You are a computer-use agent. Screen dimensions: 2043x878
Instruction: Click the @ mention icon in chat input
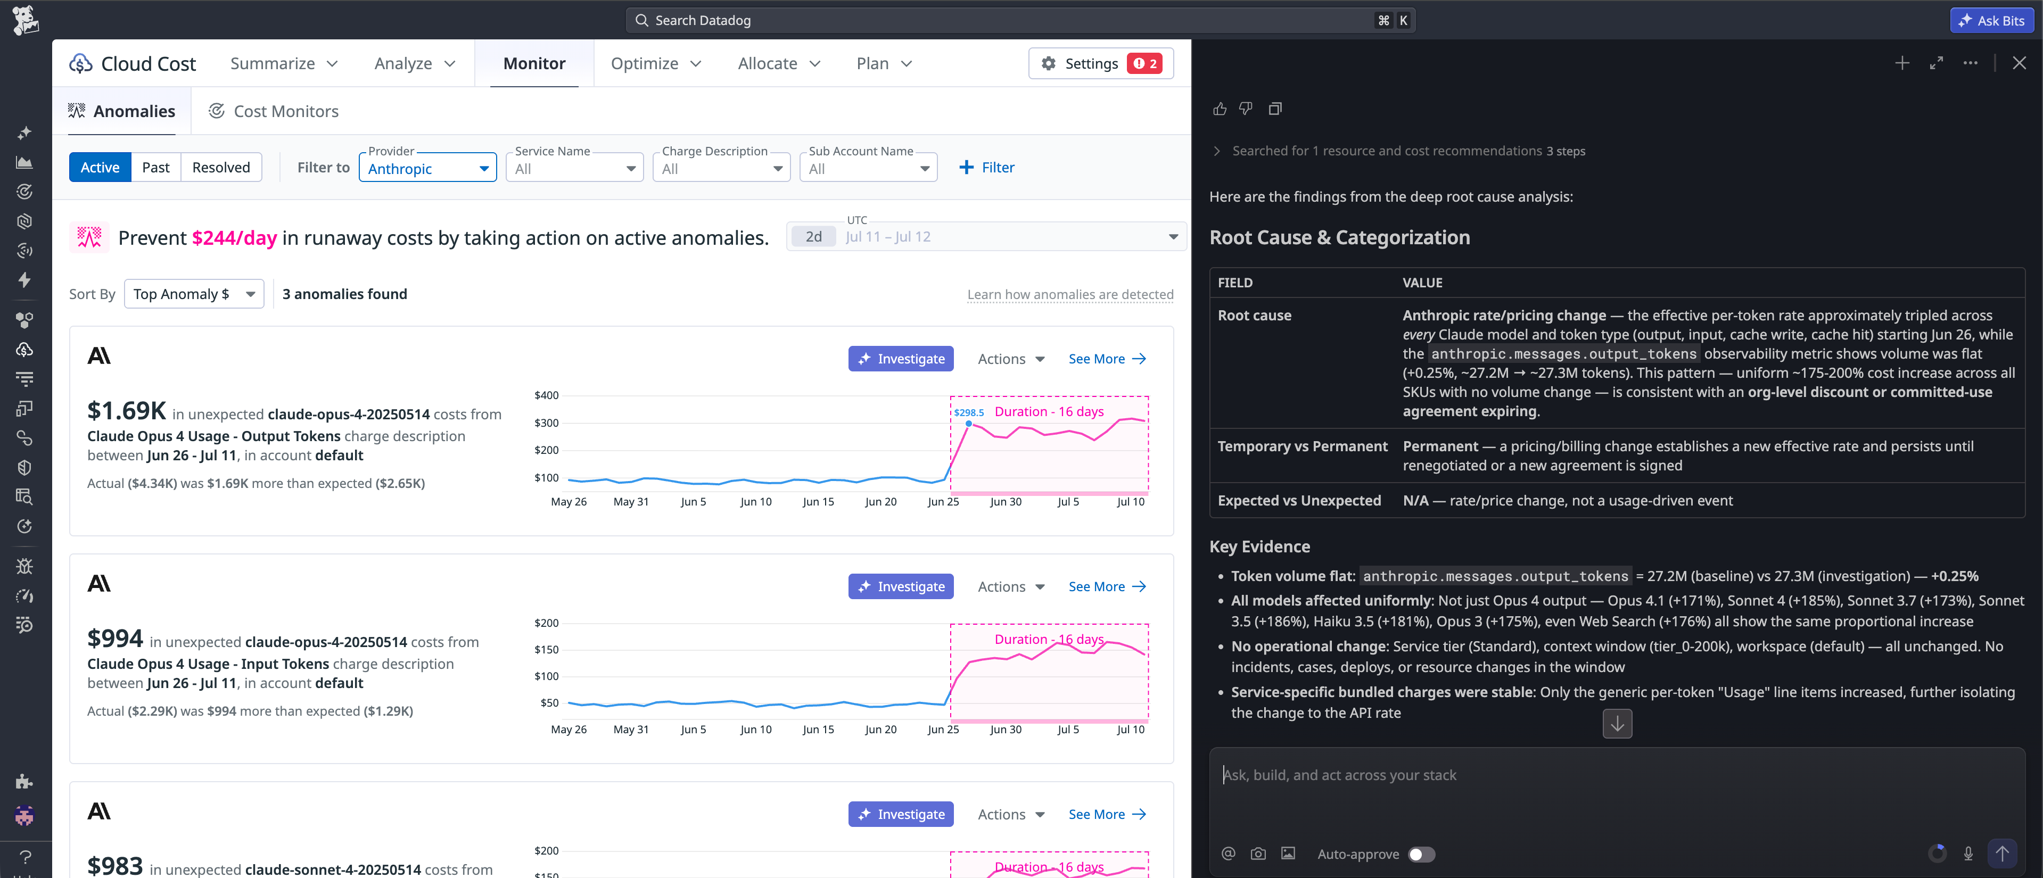click(1229, 854)
